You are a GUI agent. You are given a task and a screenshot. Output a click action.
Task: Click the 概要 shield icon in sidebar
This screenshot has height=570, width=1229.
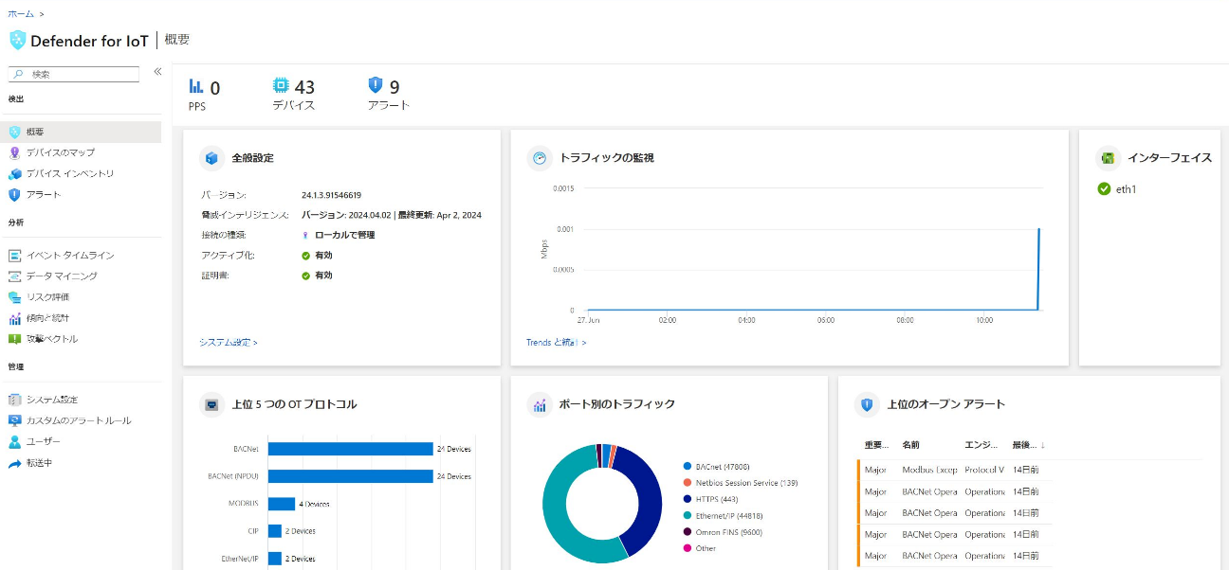click(x=14, y=132)
